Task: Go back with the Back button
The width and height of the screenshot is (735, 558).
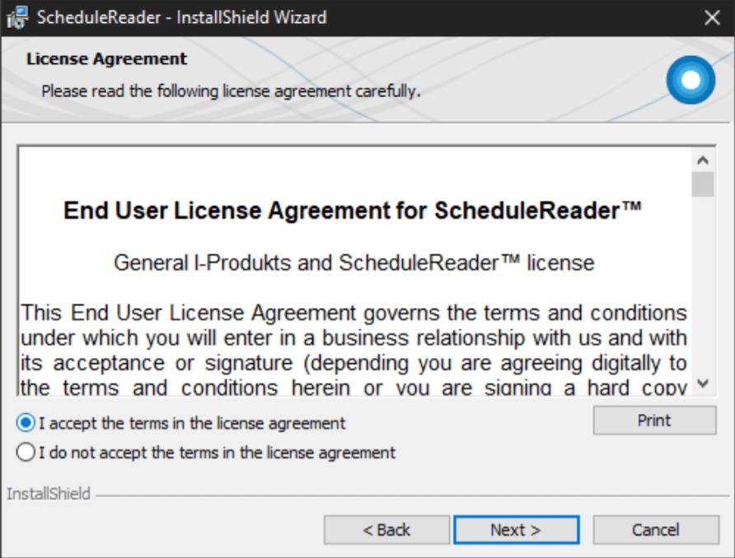Action: tap(386, 530)
